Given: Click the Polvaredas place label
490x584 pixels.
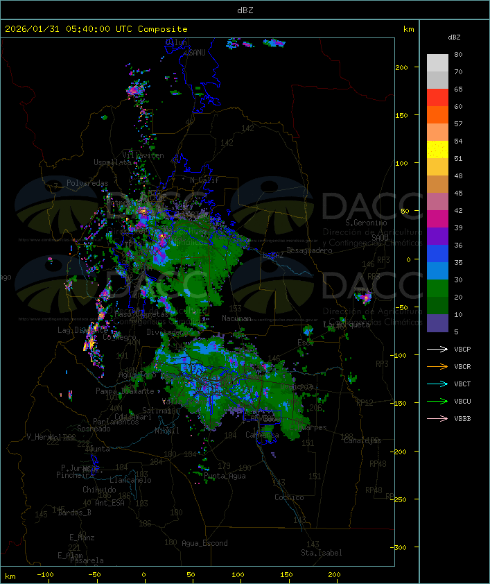Looking at the screenshot, I should tap(87, 183).
